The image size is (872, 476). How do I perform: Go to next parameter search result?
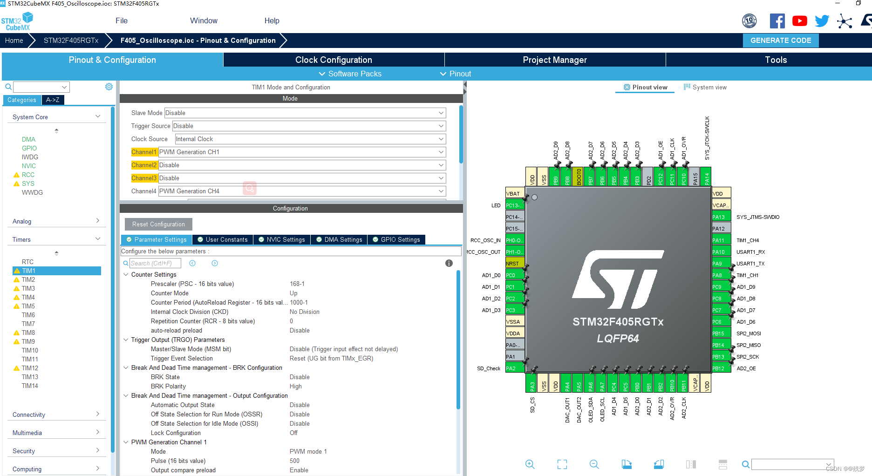215,263
